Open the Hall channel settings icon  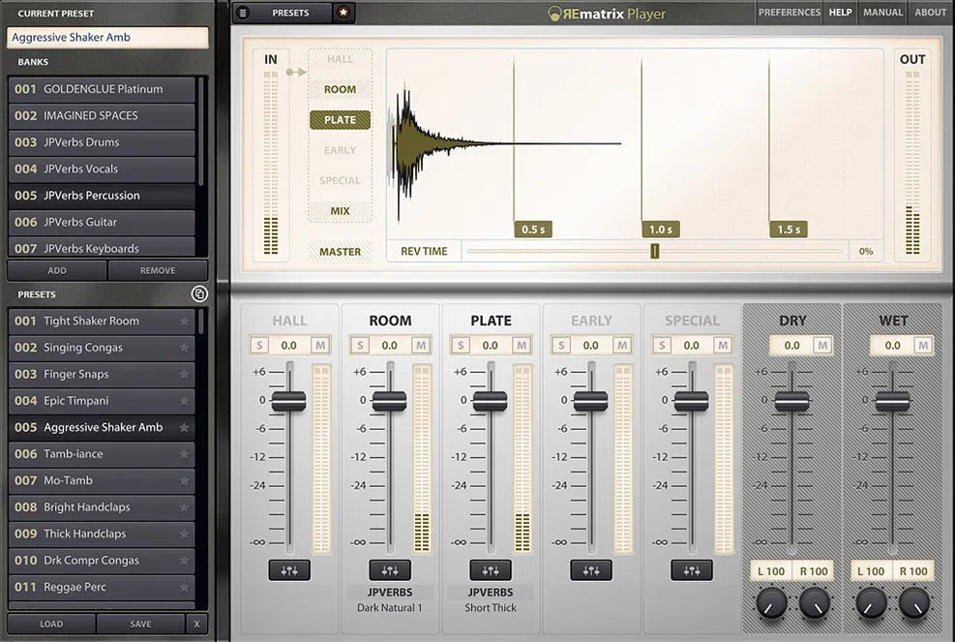289,570
